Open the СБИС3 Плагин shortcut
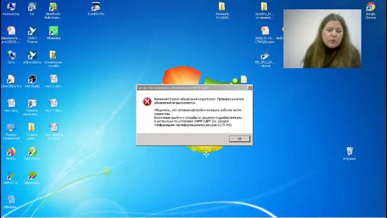This screenshot has height=218, width=387. pyautogui.click(x=32, y=35)
